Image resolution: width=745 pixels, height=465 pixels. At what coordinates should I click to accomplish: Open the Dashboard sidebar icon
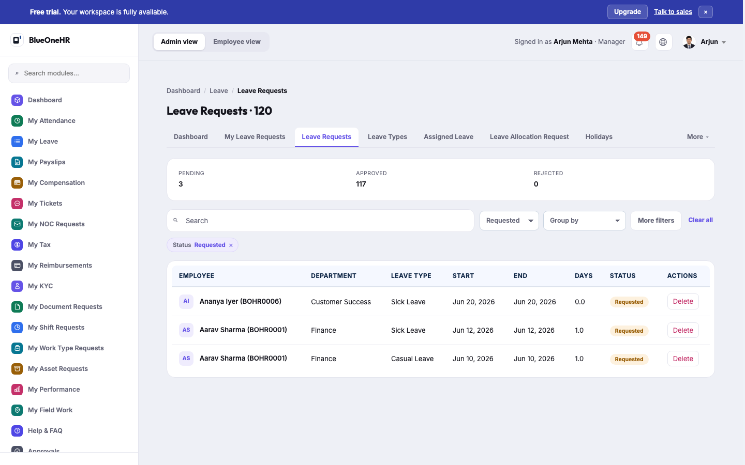(17, 100)
